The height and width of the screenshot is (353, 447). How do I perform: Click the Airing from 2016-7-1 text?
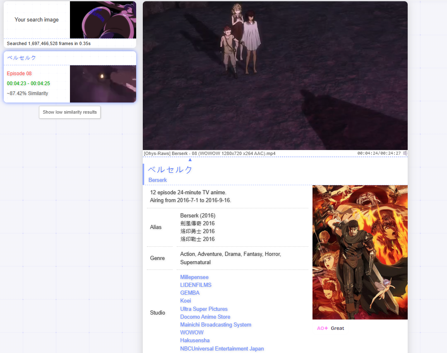(190, 200)
